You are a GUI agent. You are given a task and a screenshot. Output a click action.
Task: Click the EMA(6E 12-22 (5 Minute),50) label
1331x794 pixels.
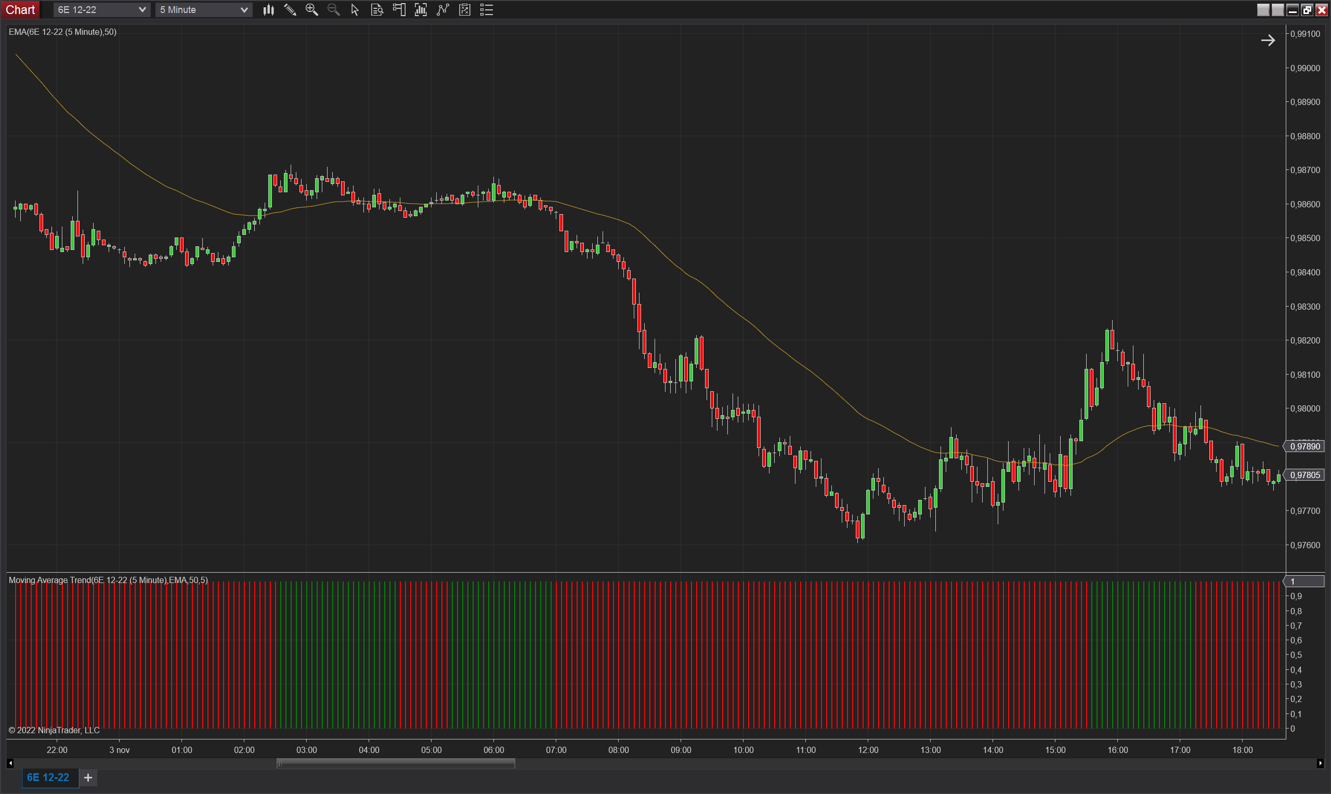pos(62,32)
